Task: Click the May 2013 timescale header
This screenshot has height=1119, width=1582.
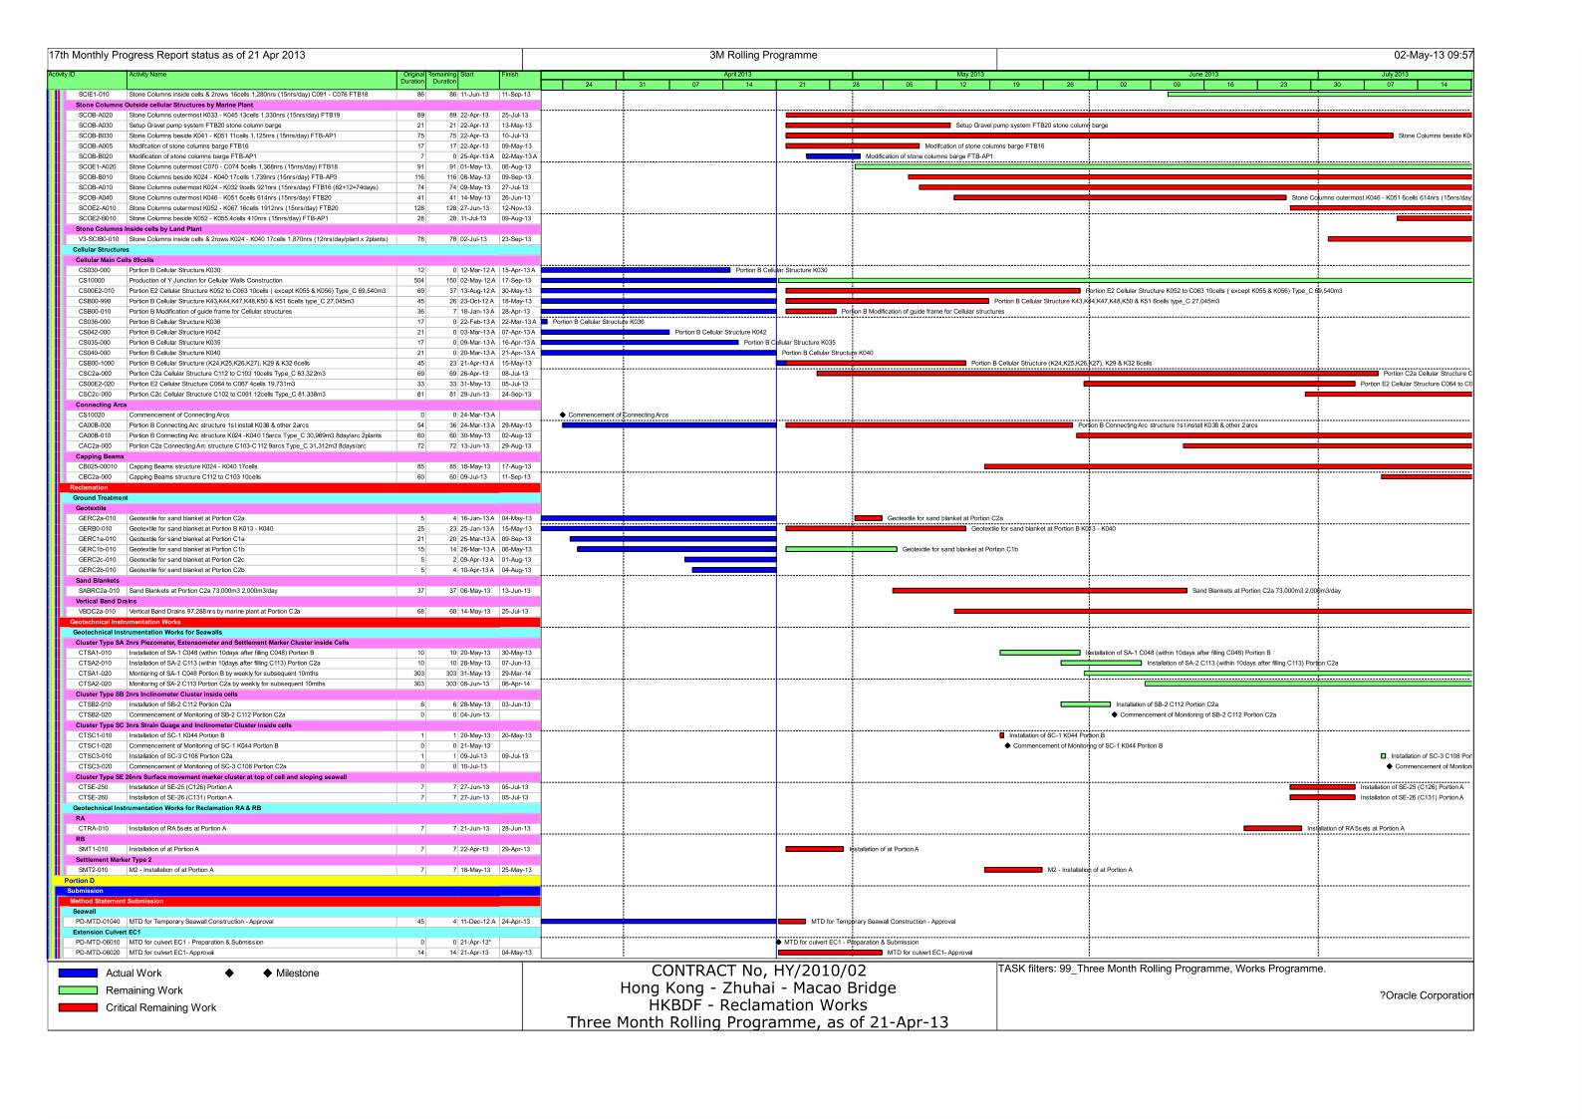Action: (x=970, y=75)
